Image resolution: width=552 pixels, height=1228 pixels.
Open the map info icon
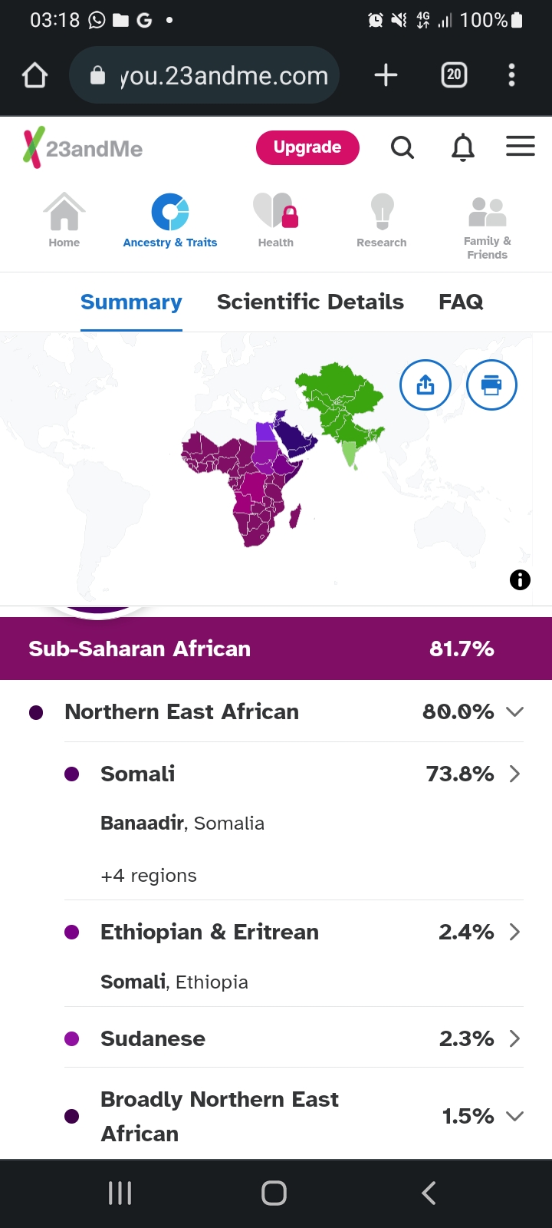pos(520,579)
